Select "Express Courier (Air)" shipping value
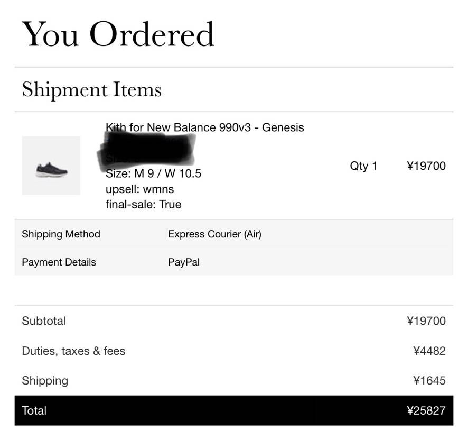The width and height of the screenshot is (468, 439). click(214, 234)
